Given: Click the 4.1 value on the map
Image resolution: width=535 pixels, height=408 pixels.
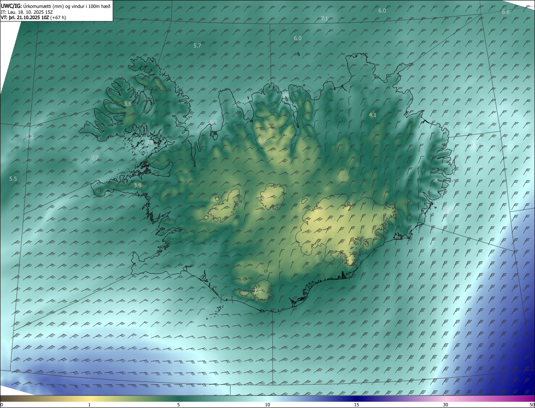Looking at the screenshot, I should [x=373, y=115].
